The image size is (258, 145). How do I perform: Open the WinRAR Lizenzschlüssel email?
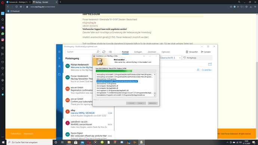tap(89, 124)
